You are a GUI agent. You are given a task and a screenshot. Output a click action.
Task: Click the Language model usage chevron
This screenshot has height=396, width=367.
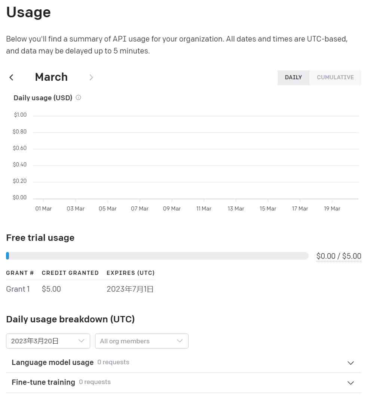[351, 363]
